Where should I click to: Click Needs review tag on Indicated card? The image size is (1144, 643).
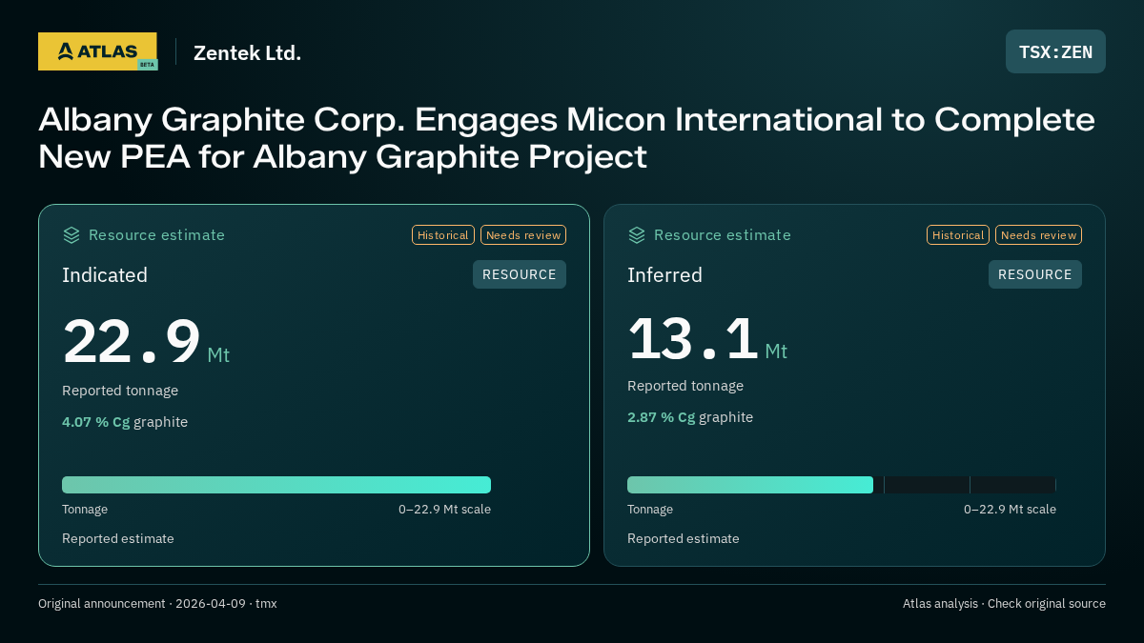pos(523,235)
